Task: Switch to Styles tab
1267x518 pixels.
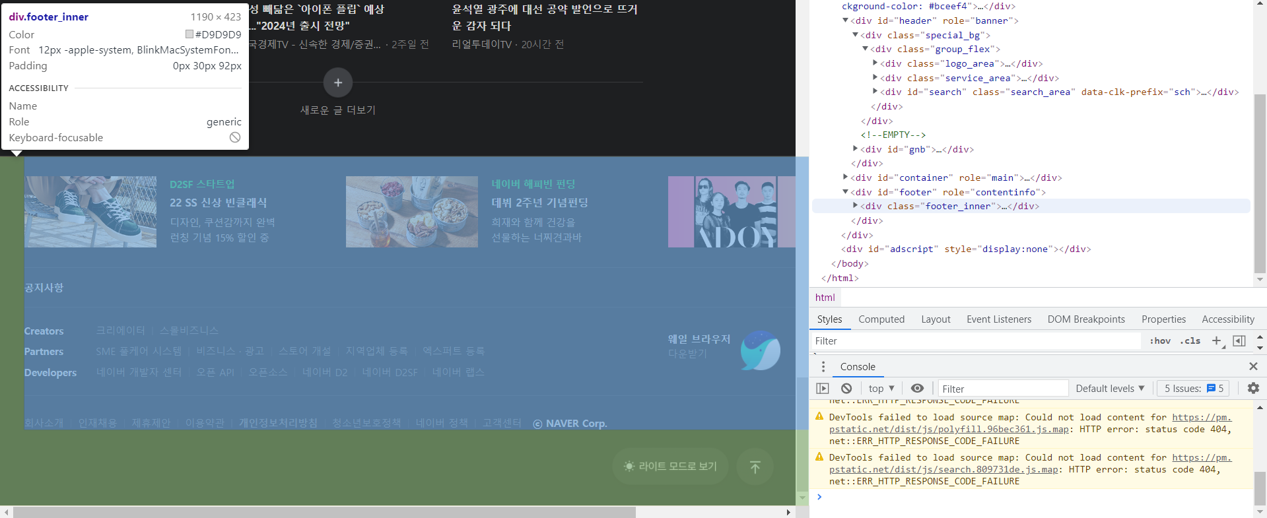Action: coord(829,319)
